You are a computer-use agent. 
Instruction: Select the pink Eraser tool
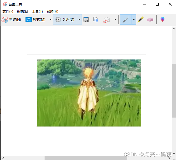click(x=150, y=20)
